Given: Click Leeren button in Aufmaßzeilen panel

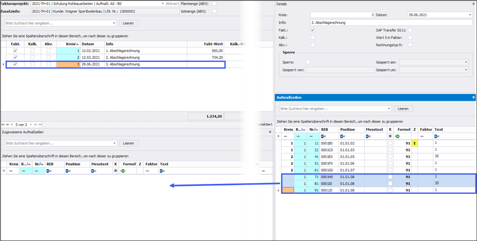Looking at the screenshot, I should point(403,108).
